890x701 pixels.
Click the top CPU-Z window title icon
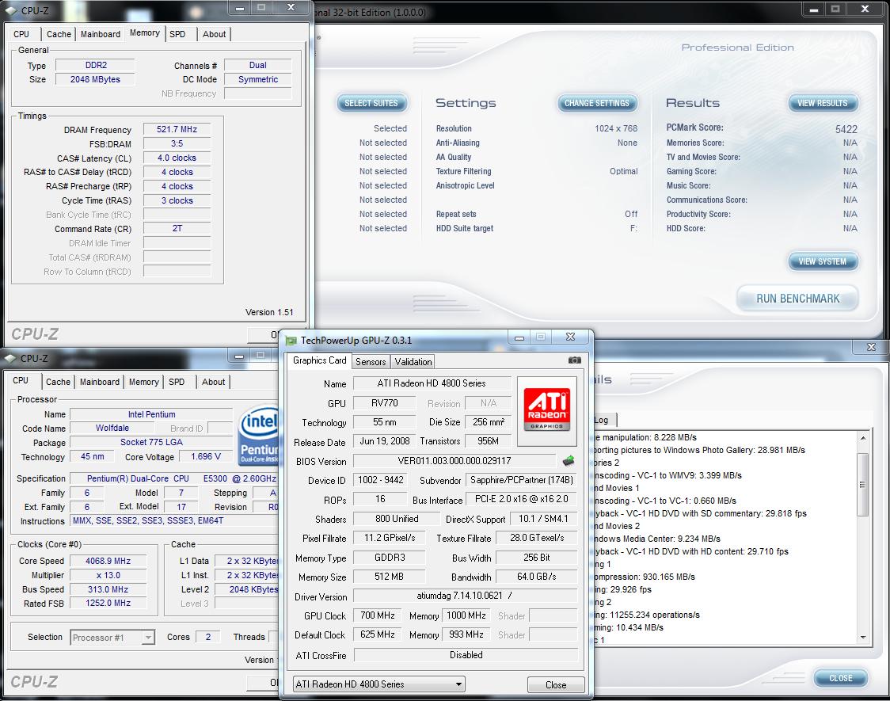point(11,10)
